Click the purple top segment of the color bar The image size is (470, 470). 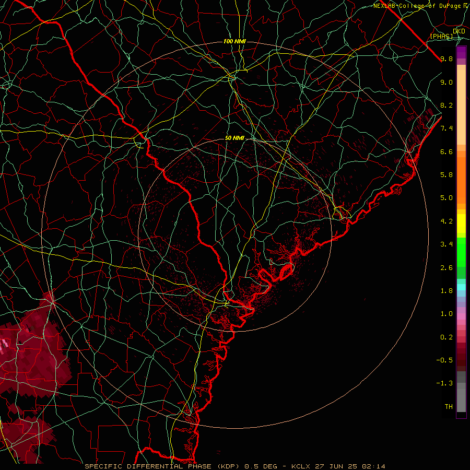coord(461,52)
